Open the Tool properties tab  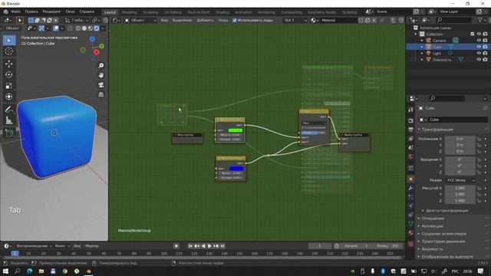click(411, 110)
